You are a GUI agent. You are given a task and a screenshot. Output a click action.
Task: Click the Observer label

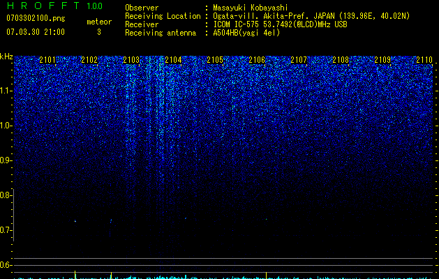point(142,8)
